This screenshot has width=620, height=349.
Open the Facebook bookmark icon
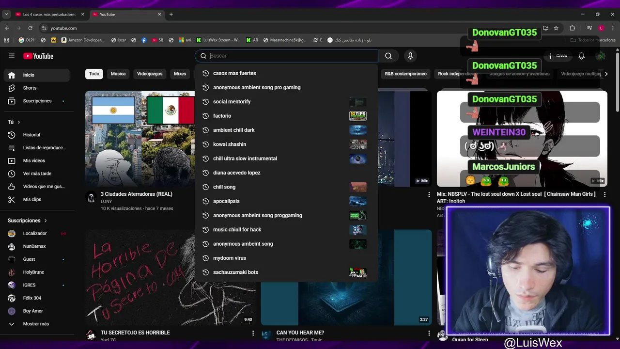tap(144, 40)
